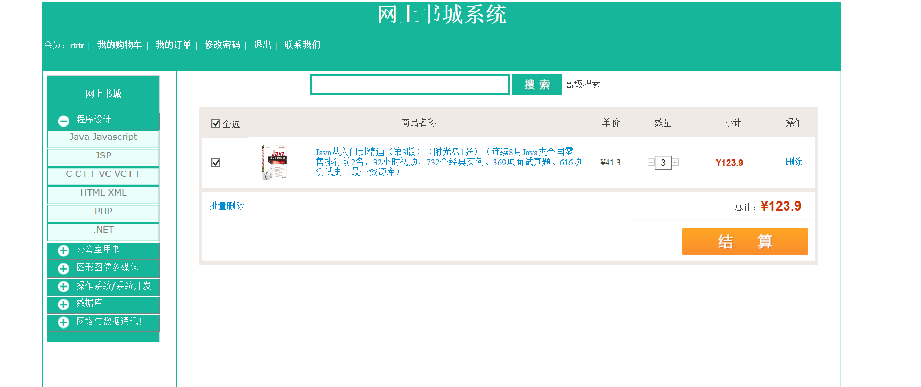Uncheck the Java book item checkbox
This screenshot has height=387, width=921.
[216, 163]
